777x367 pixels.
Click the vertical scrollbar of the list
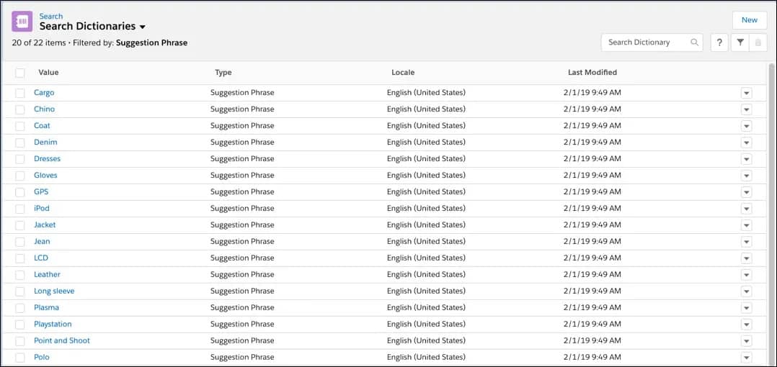[771, 214]
